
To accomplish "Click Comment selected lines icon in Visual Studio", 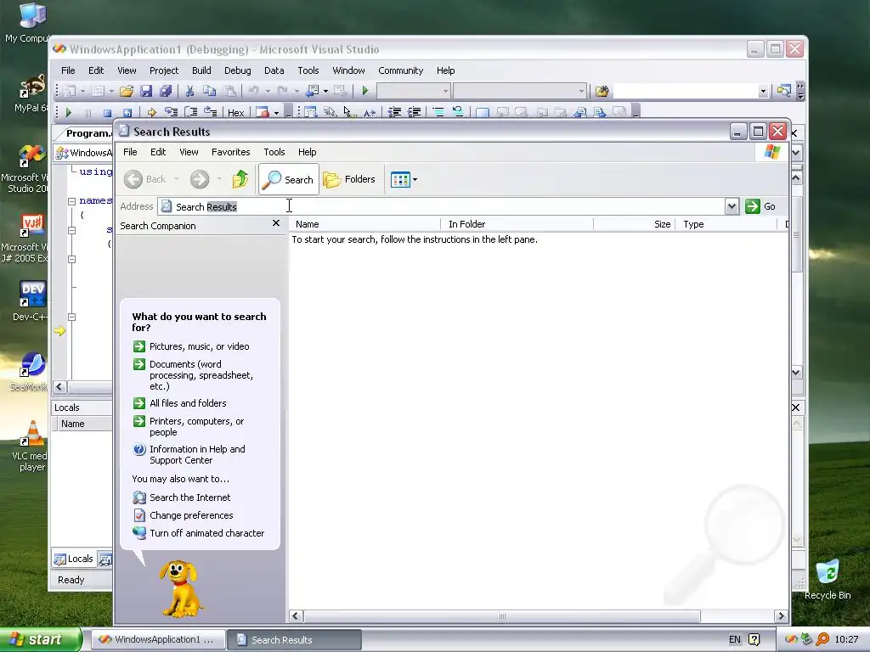I will point(438,113).
